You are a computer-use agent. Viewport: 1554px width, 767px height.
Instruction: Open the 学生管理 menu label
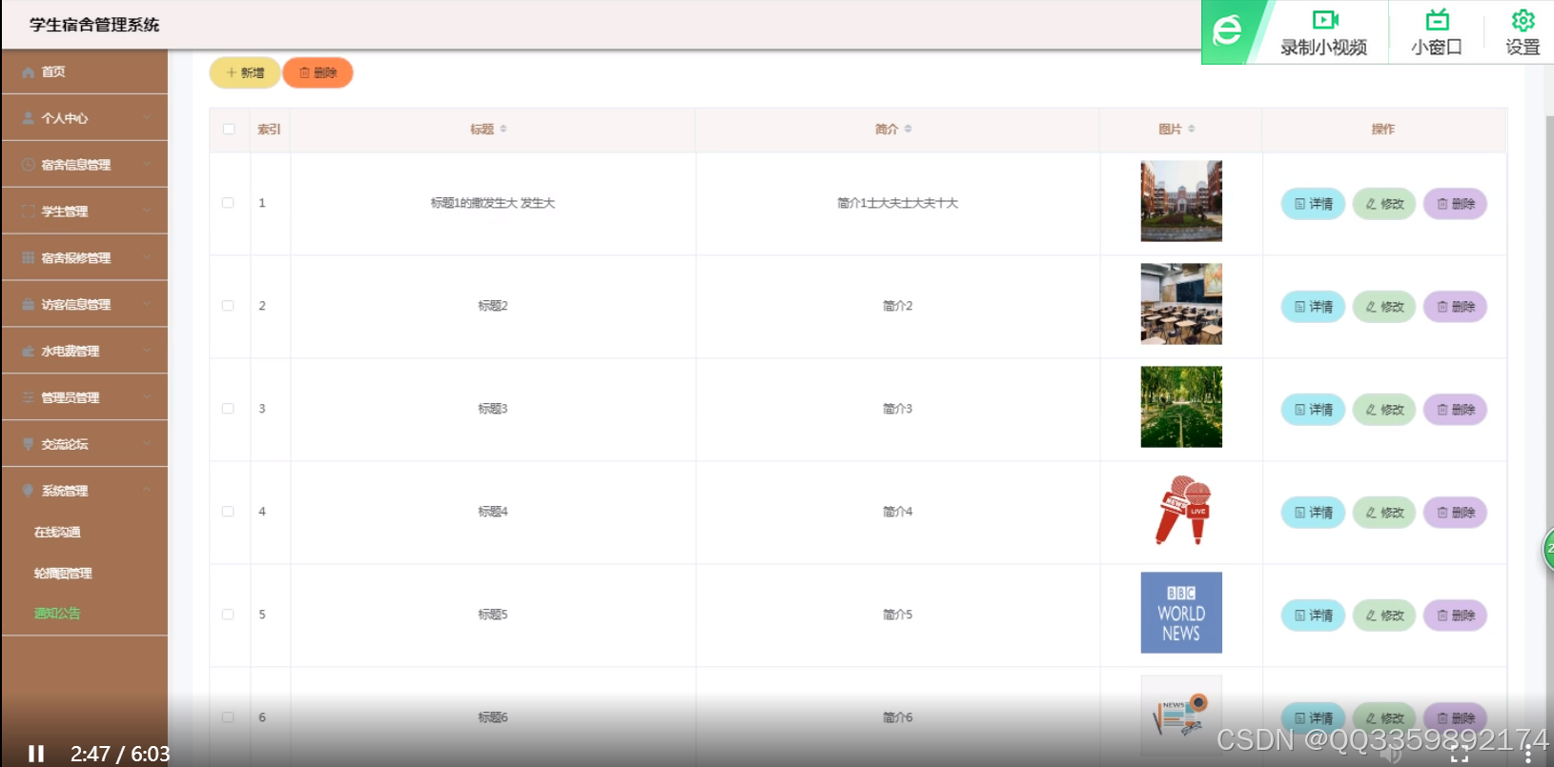[x=65, y=212]
